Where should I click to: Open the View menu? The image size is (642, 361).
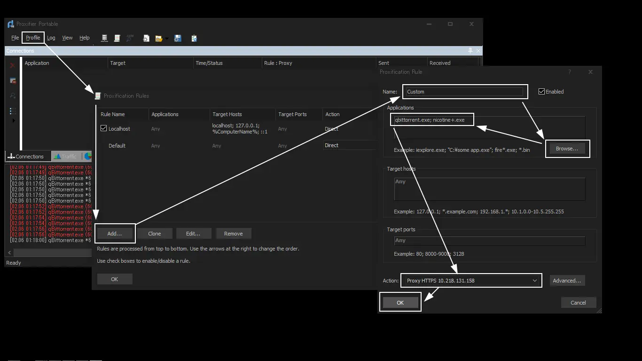pos(67,38)
